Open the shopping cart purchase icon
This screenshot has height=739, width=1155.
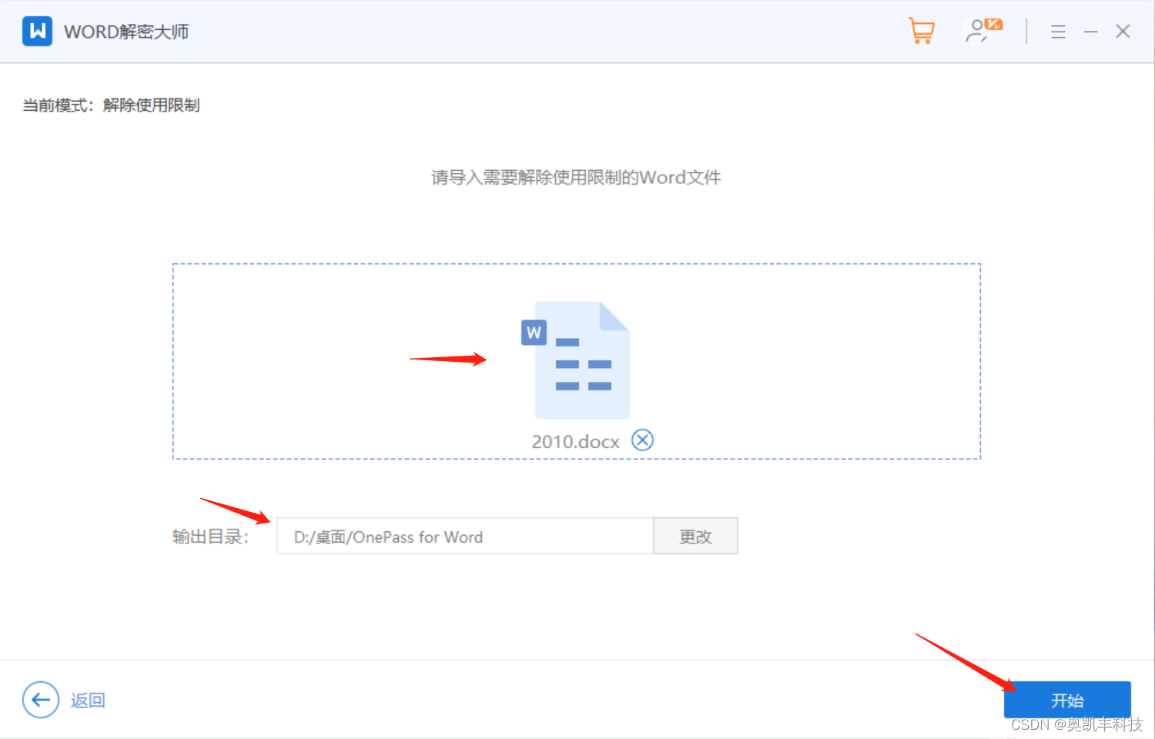[922, 31]
